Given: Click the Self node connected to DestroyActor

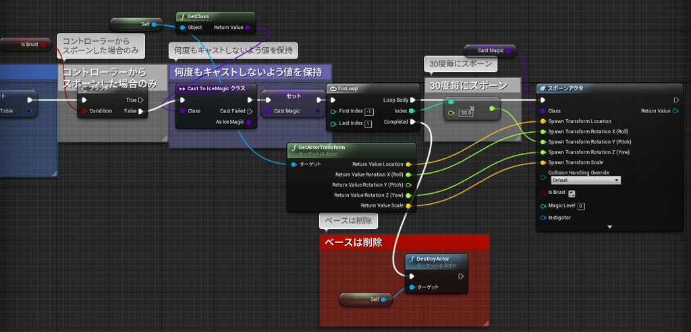Looking at the screenshot, I should (366, 300).
